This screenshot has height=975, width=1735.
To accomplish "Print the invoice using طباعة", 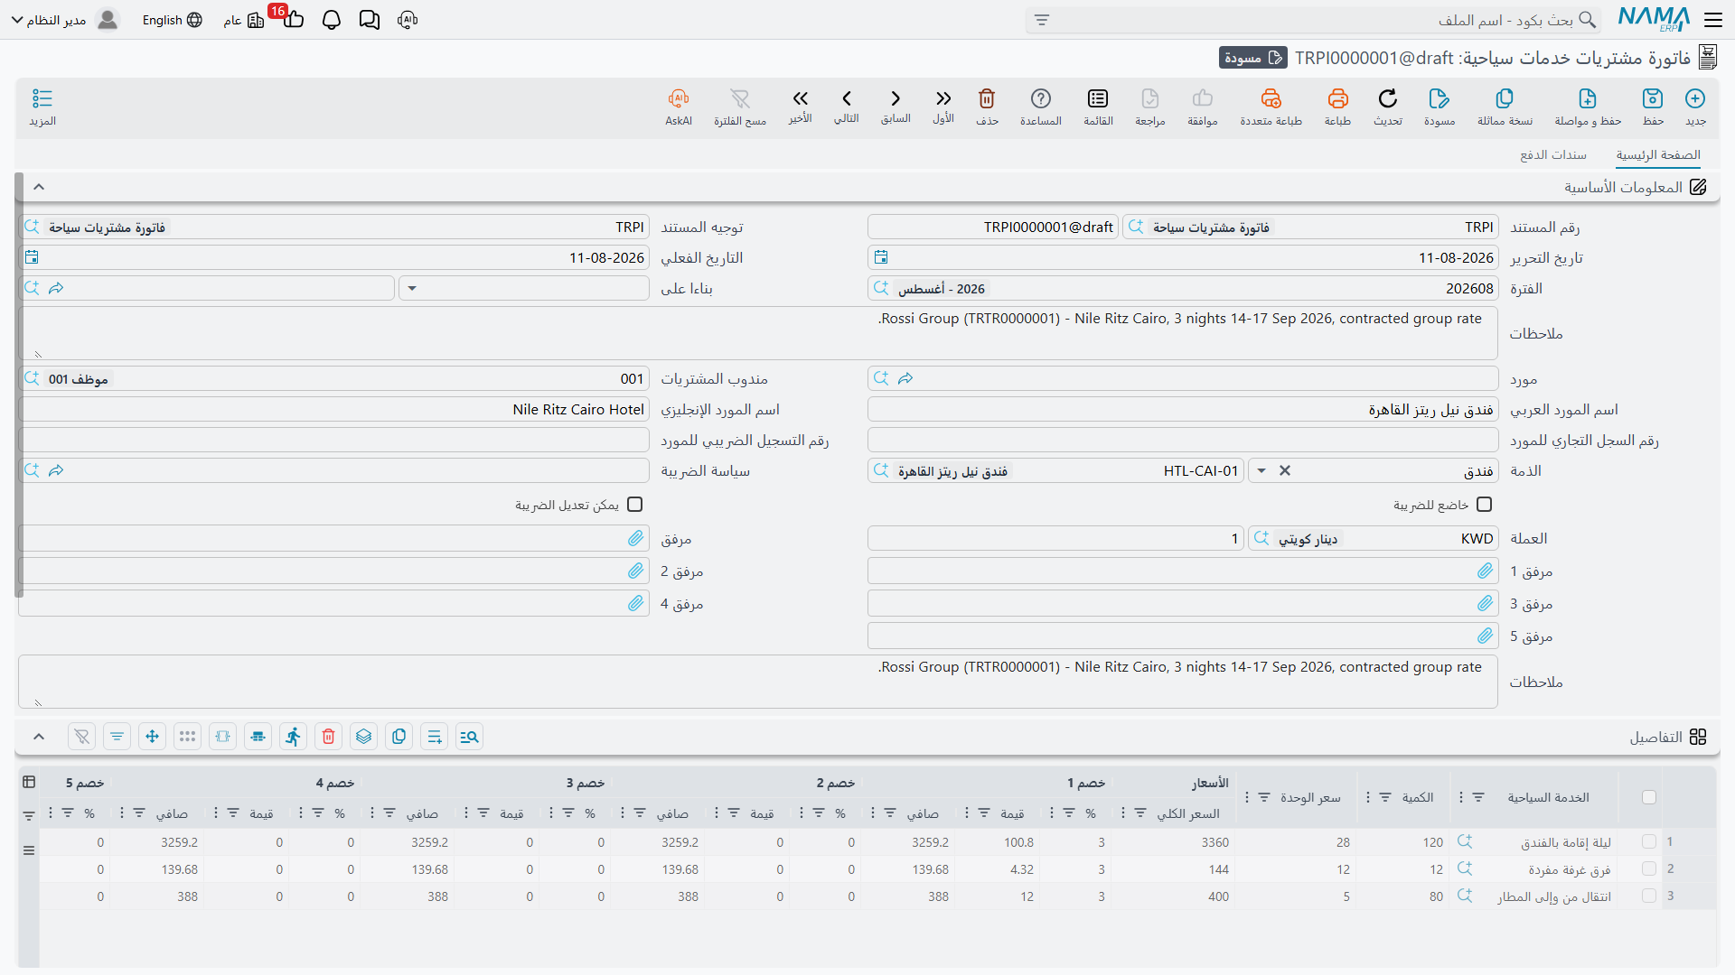I will (x=1337, y=107).
